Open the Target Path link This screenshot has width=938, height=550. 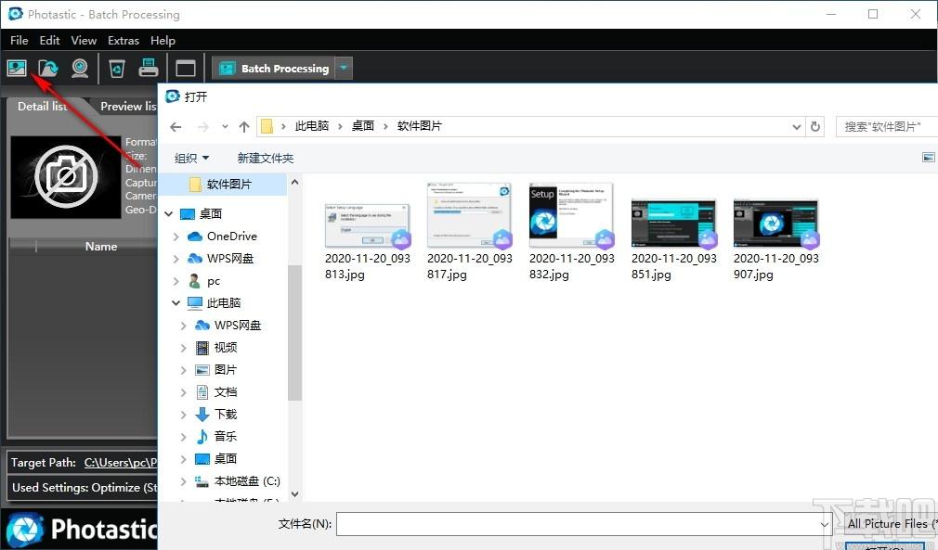coord(120,462)
